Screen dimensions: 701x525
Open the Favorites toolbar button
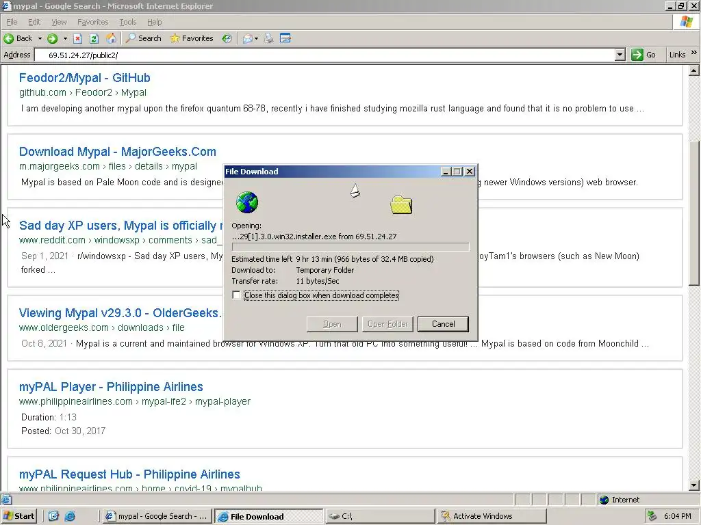(x=192, y=38)
